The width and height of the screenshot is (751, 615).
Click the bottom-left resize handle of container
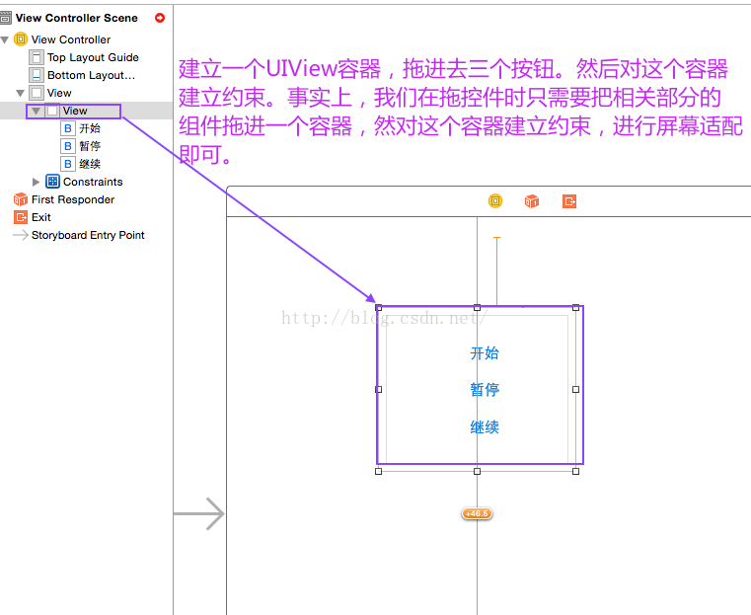coord(378,471)
